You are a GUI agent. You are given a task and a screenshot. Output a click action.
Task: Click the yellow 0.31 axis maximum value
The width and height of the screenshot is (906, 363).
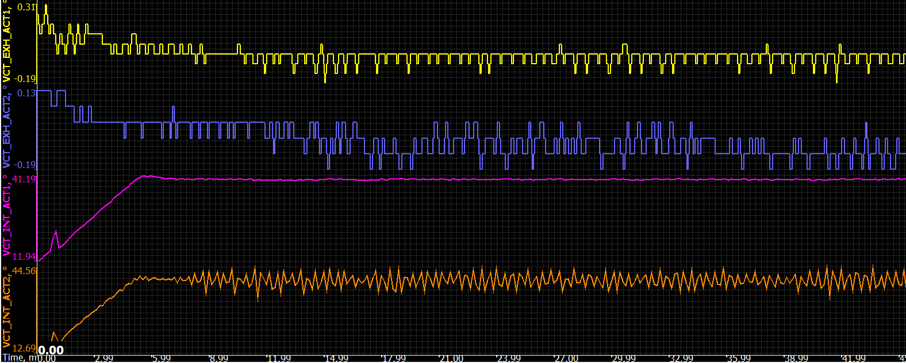pos(27,7)
